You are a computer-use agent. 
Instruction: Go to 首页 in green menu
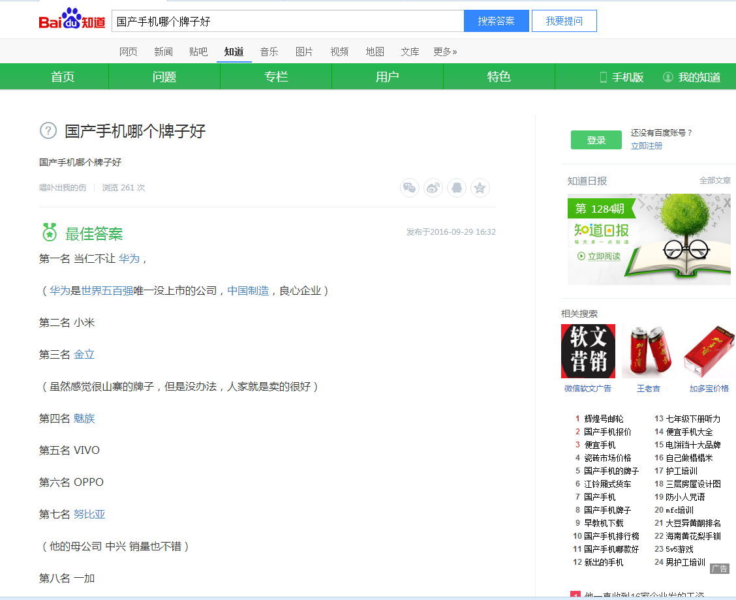63,77
